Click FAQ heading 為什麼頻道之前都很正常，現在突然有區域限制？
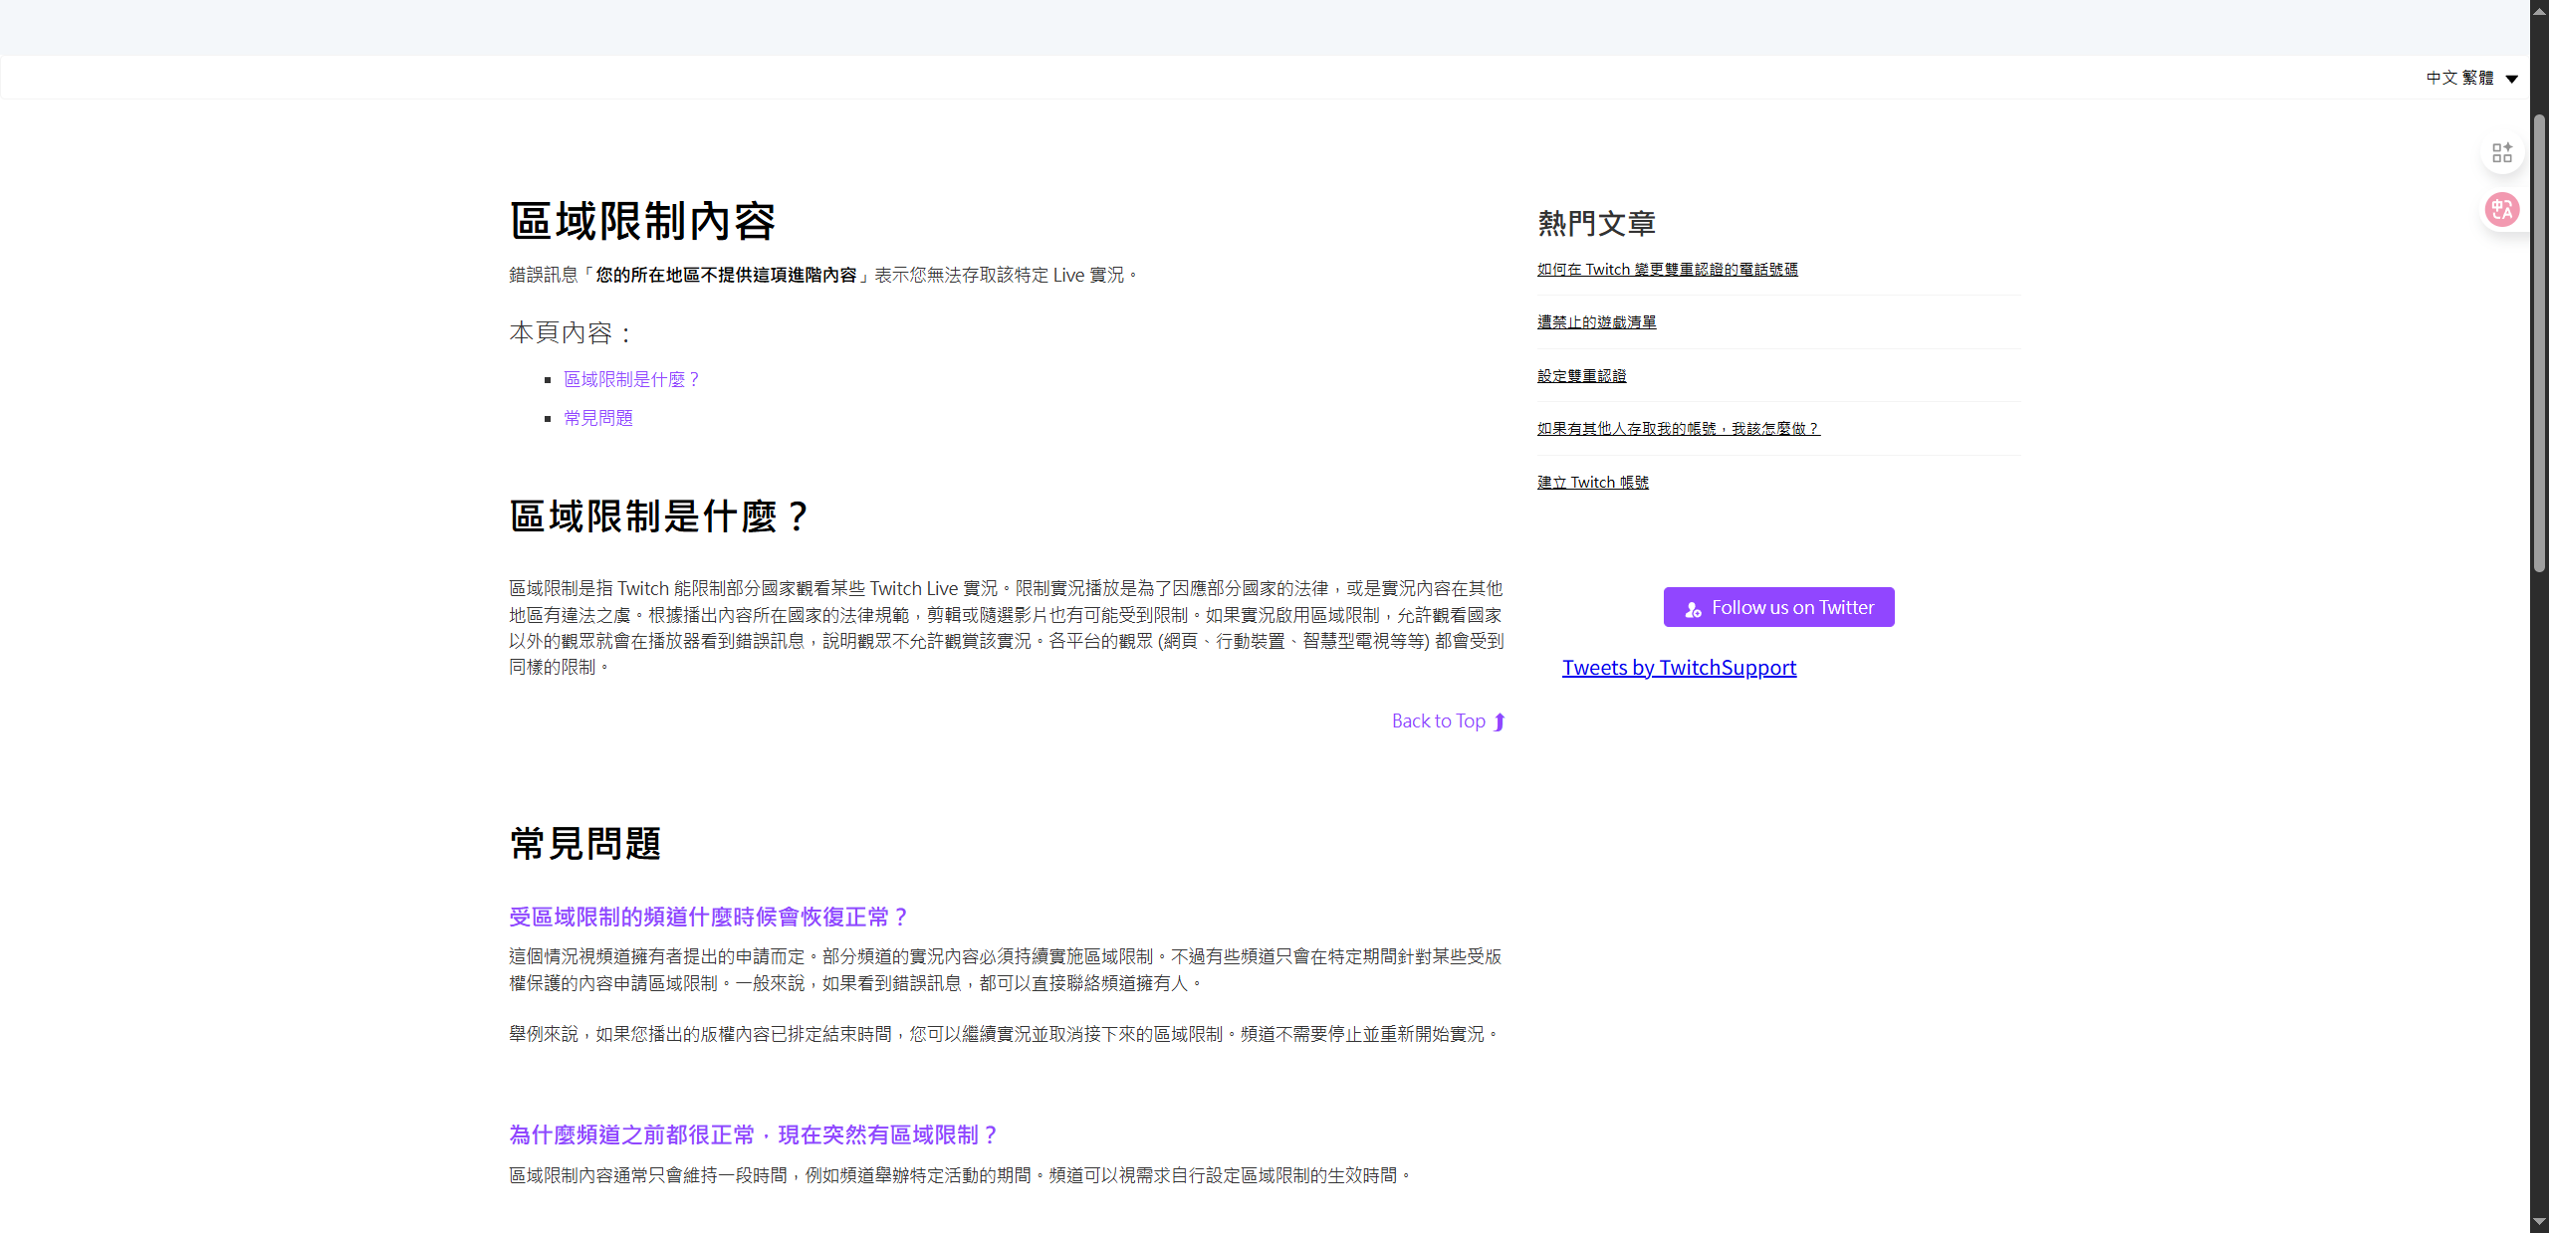The width and height of the screenshot is (2549, 1233). (x=753, y=1134)
